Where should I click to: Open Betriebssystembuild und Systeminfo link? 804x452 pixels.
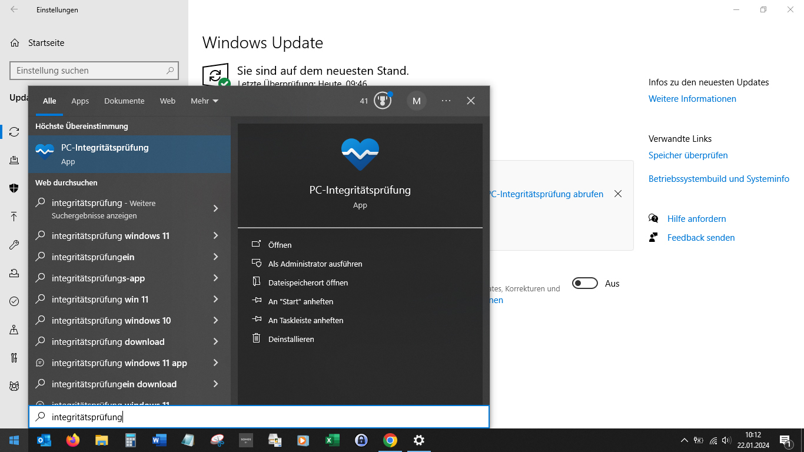point(719,178)
